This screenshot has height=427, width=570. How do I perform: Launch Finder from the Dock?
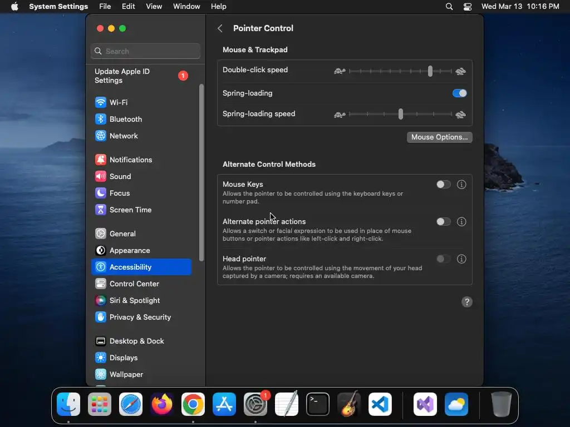point(68,404)
